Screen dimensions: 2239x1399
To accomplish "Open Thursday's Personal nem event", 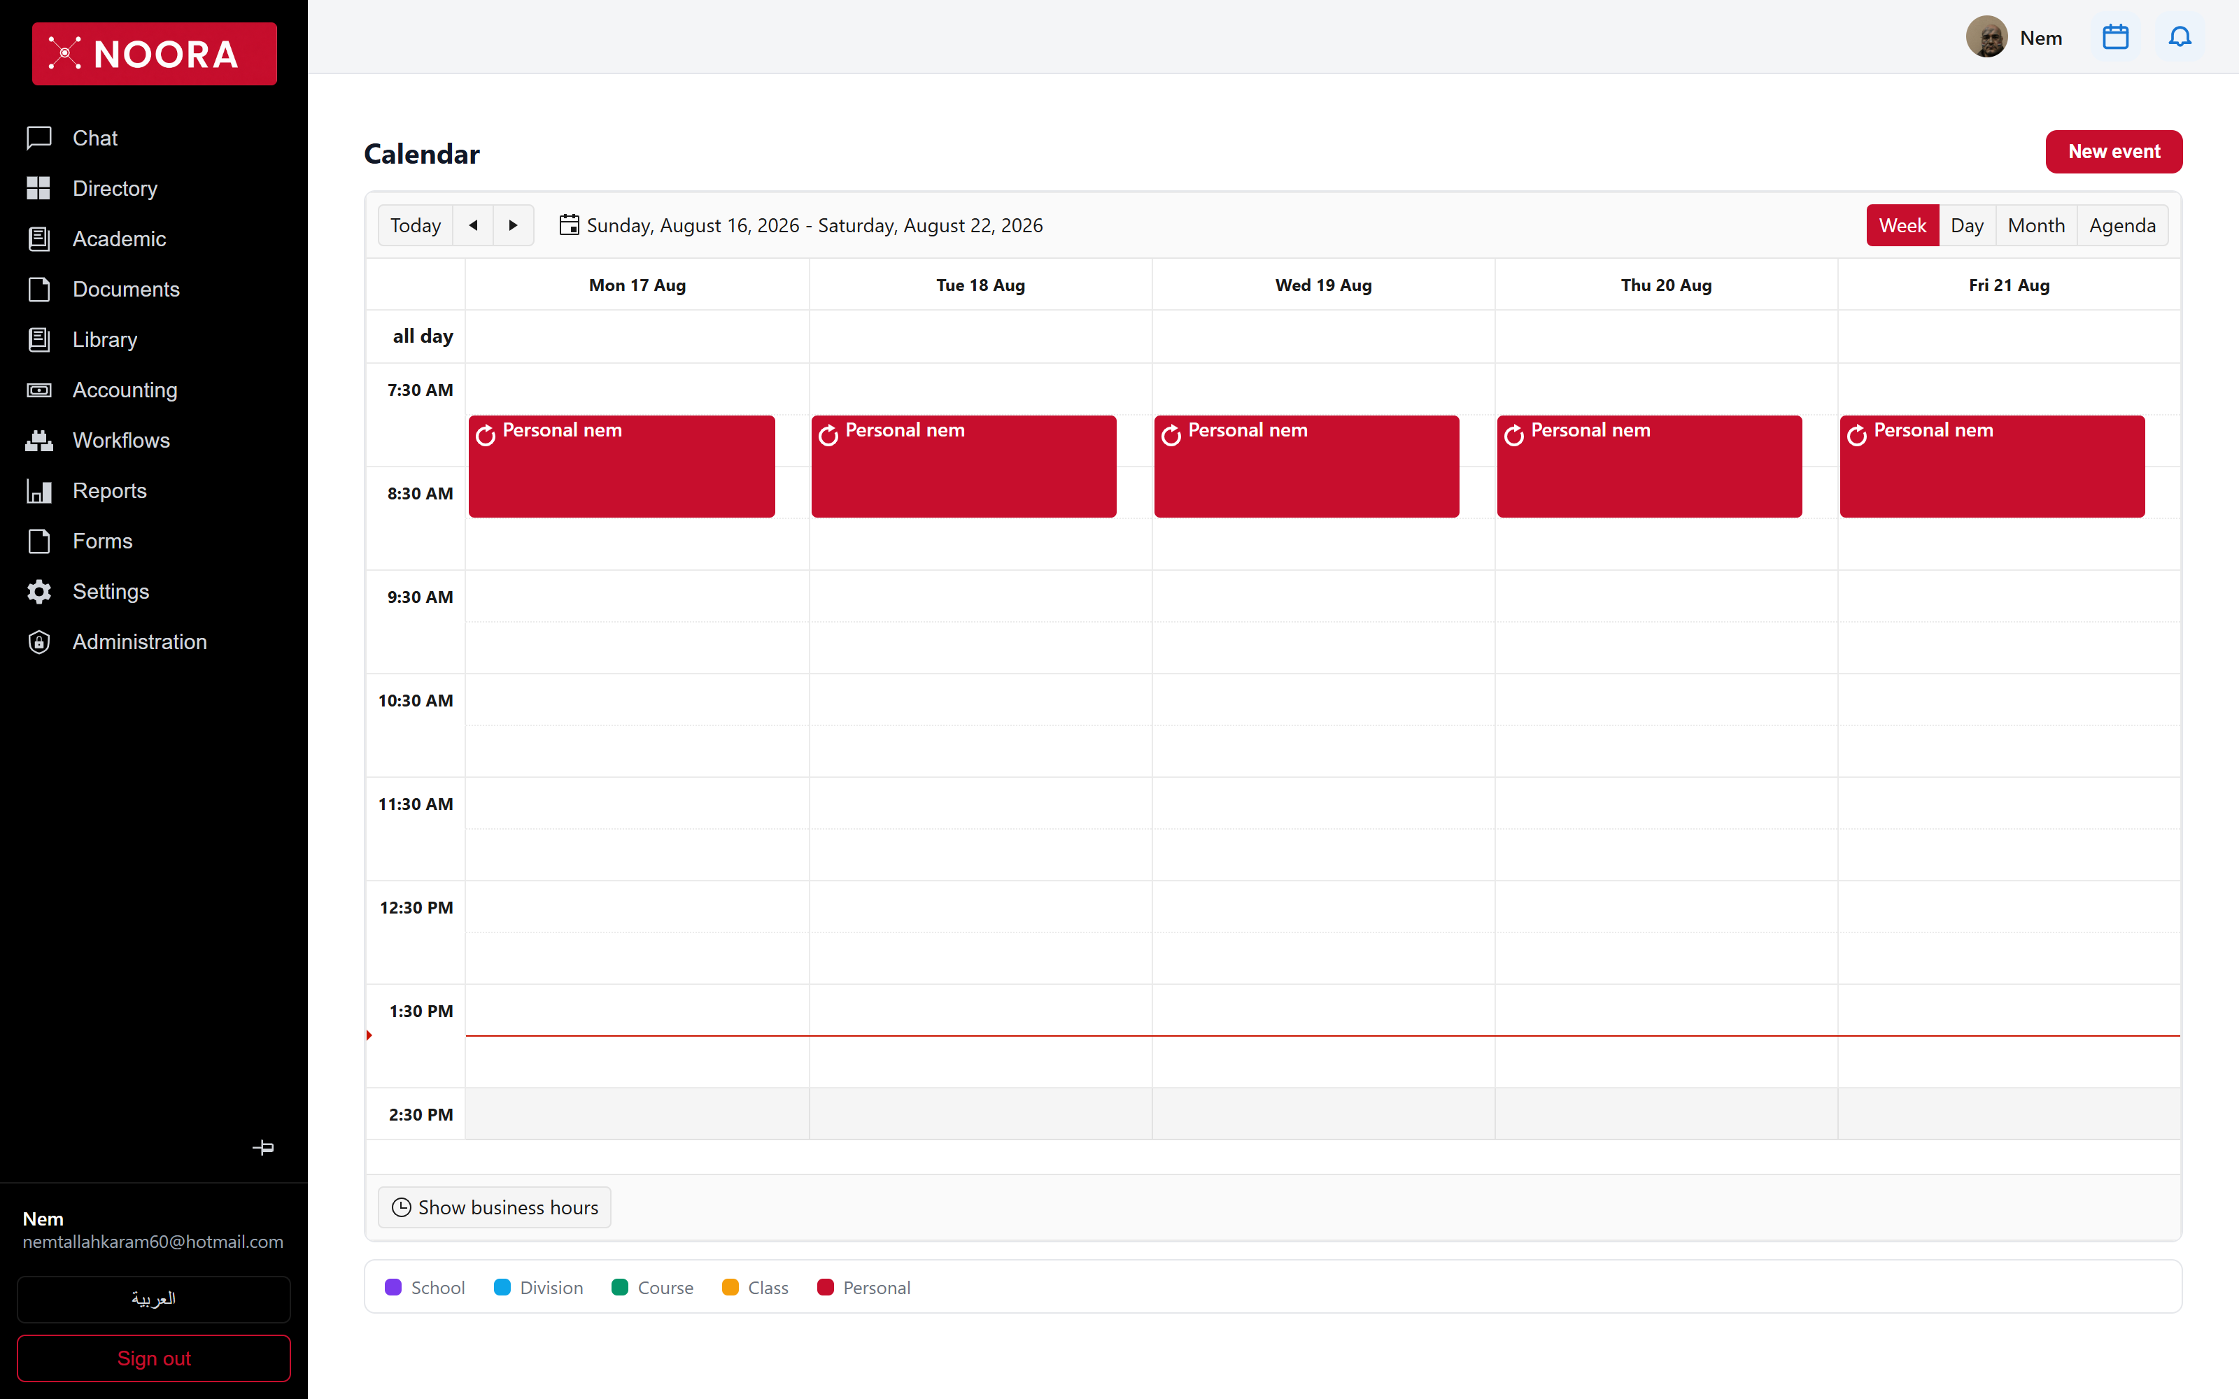I will 1648,467.
